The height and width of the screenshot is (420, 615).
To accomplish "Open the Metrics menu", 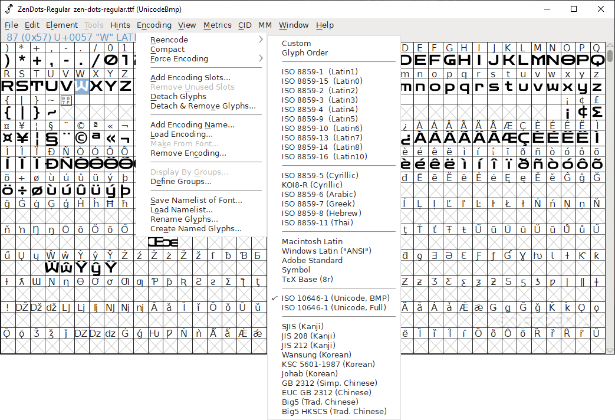I will click(x=218, y=25).
